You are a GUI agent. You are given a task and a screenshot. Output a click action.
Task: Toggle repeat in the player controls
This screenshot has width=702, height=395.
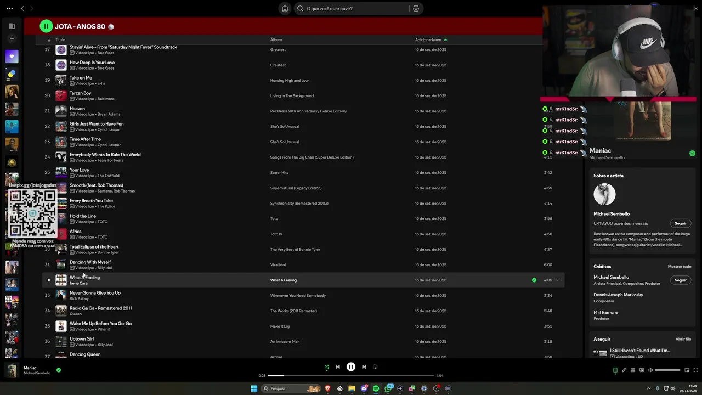375,367
